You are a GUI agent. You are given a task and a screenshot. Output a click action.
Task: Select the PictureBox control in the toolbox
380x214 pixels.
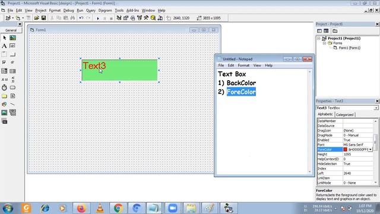(12, 38)
